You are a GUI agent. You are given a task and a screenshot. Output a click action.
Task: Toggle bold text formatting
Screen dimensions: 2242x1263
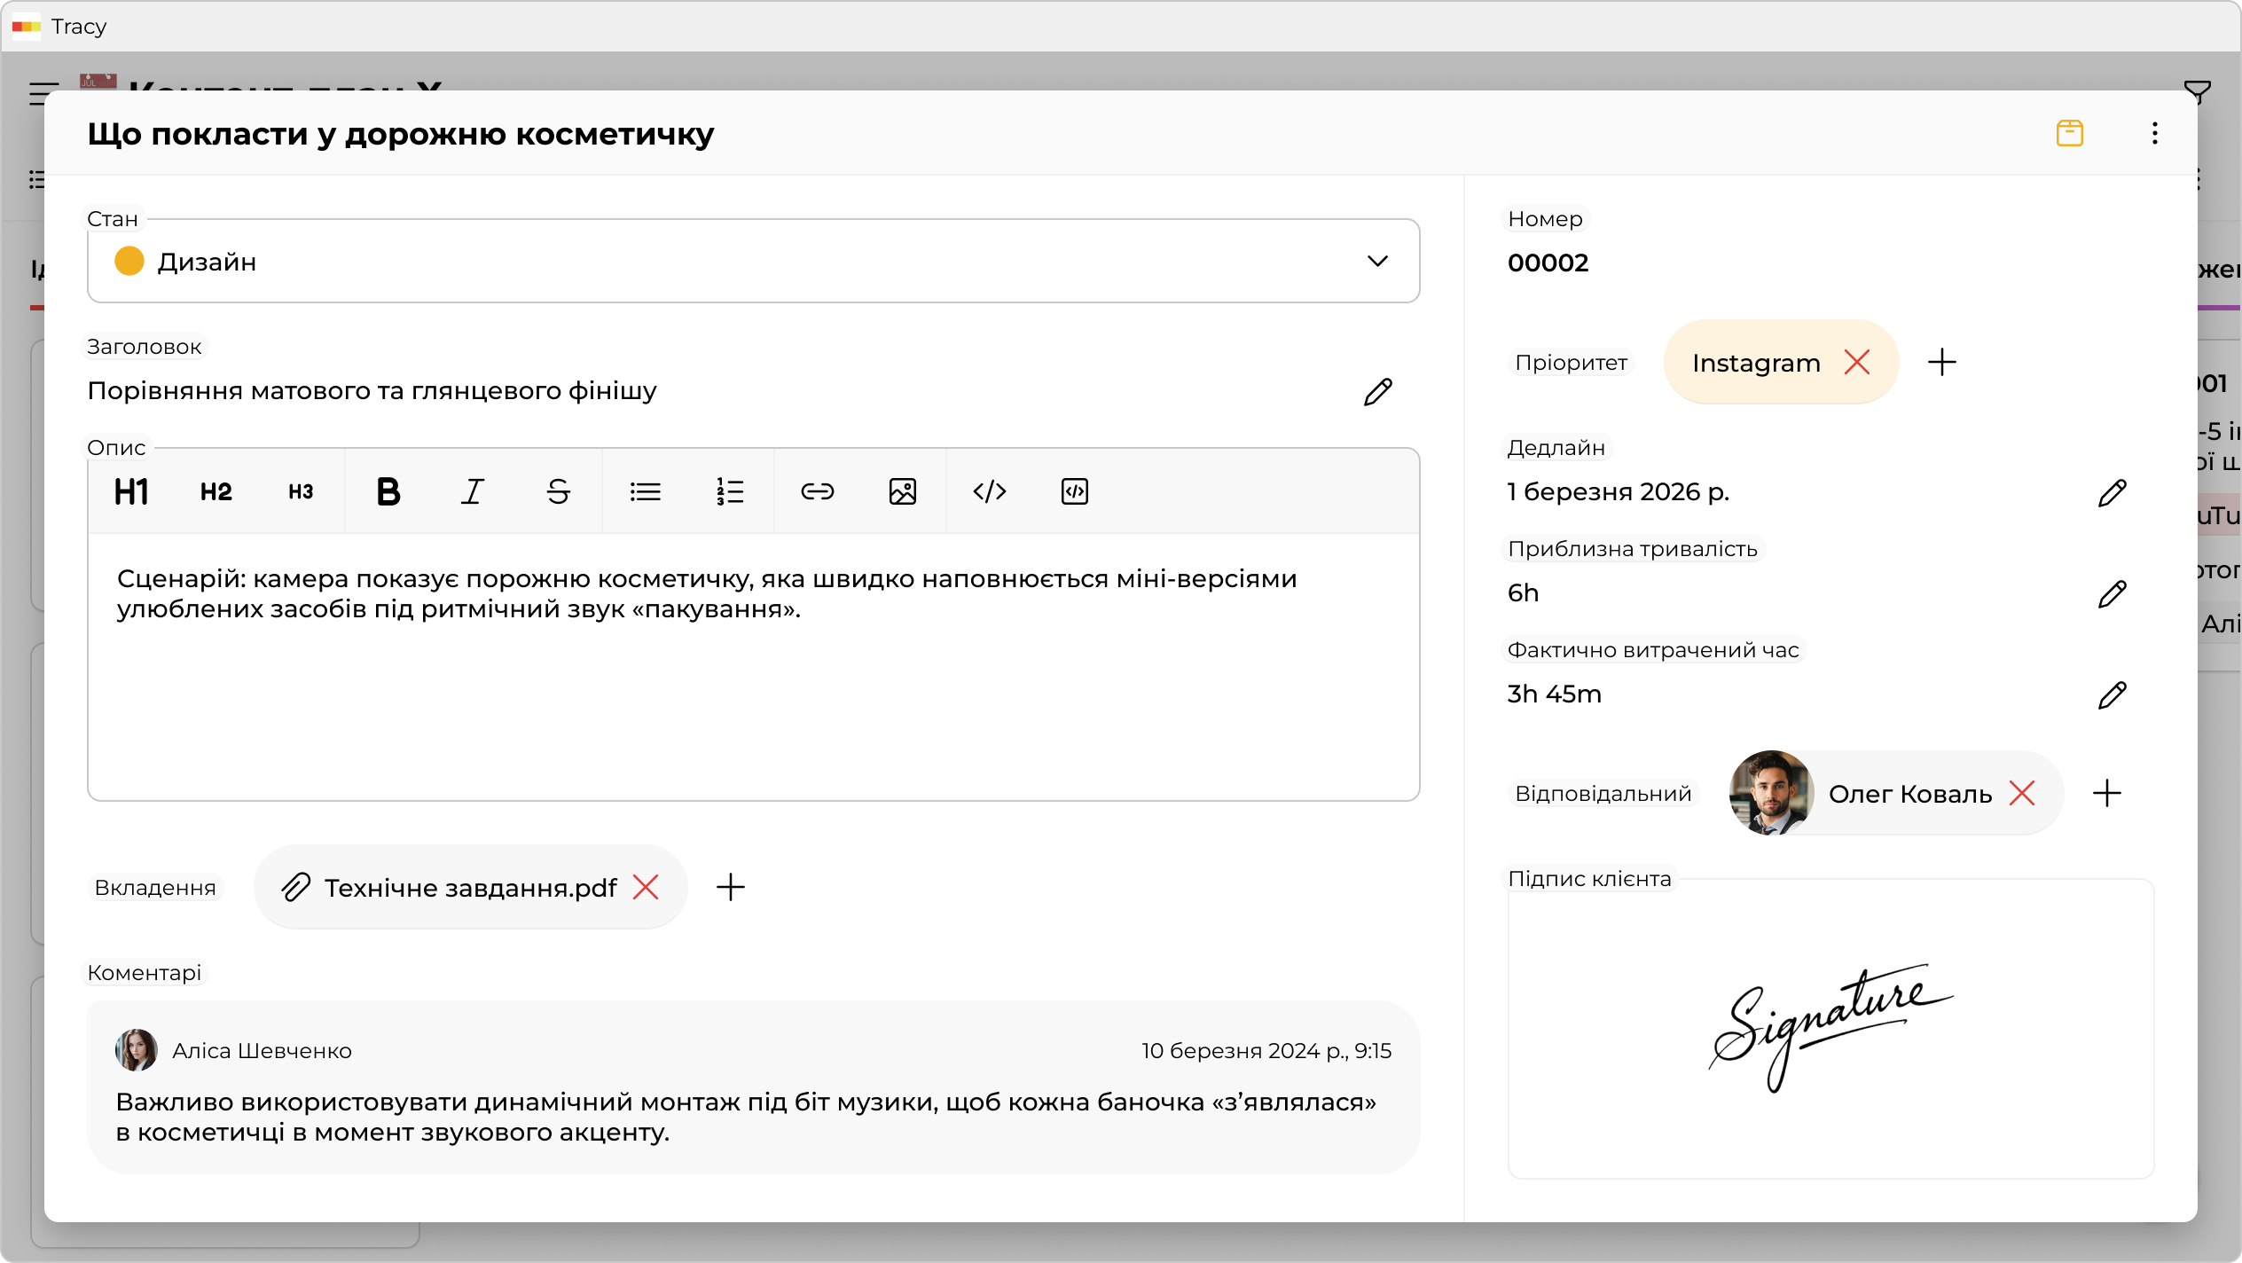388,491
